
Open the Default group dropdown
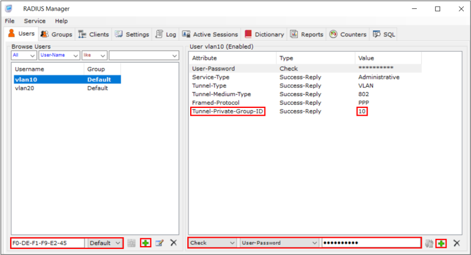click(x=117, y=243)
